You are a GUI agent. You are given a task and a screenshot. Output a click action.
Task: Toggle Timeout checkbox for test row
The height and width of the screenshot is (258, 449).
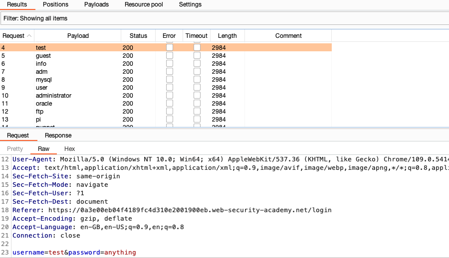(x=197, y=47)
